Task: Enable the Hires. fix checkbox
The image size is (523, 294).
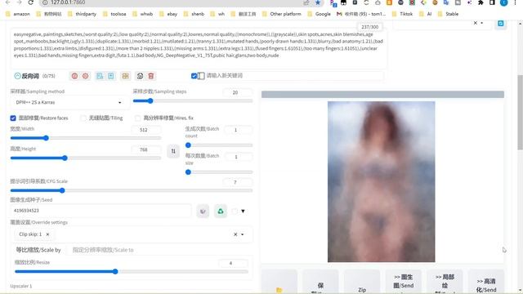Action: point(137,118)
